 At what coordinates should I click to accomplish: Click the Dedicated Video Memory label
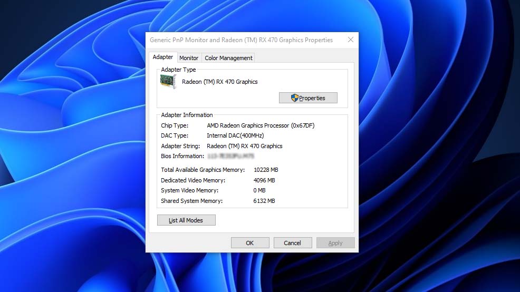(193, 180)
